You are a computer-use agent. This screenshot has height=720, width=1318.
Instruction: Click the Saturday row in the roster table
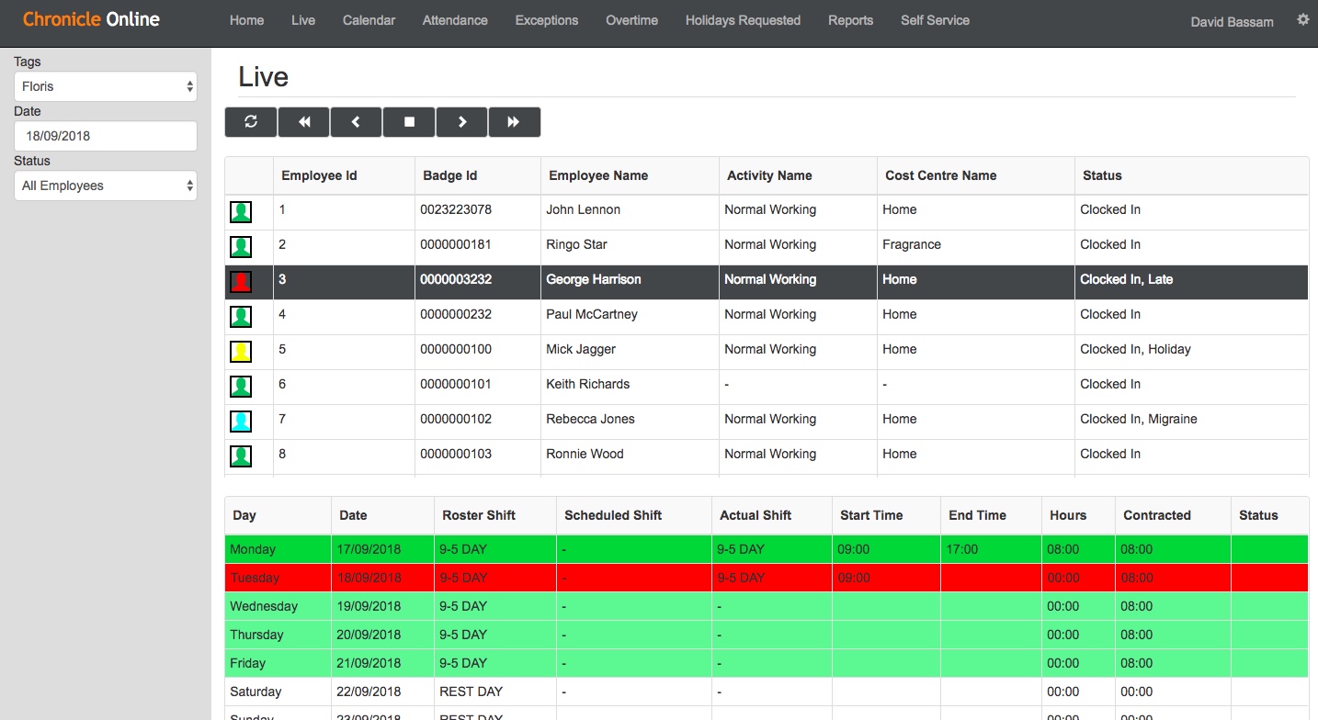click(x=767, y=692)
